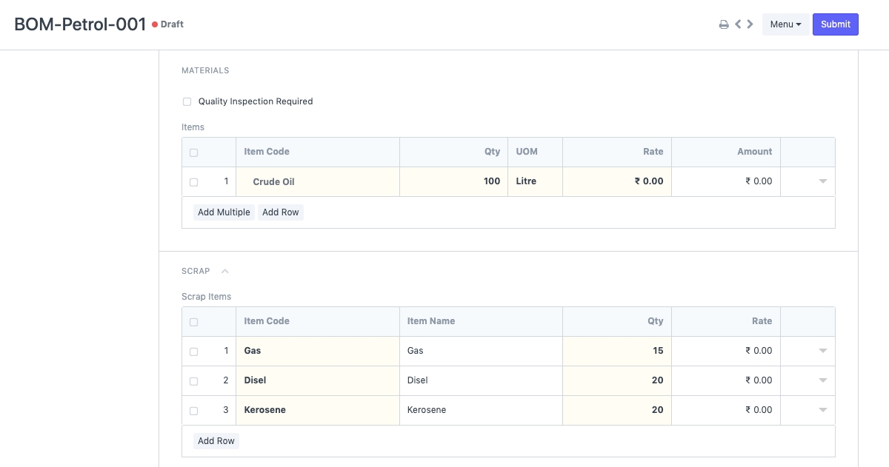This screenshot has width=889, height=467.
Task: Click Add Multiple button
Action: click(x=224, y=212)
